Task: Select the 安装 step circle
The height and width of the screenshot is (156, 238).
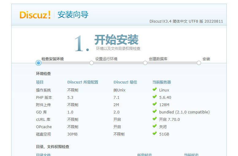Action: 199,63
